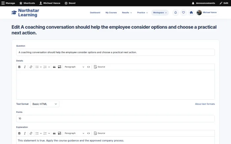Expand the Practice dropdown menu
The width and height of the screenshot is (231, 144).
142,12
